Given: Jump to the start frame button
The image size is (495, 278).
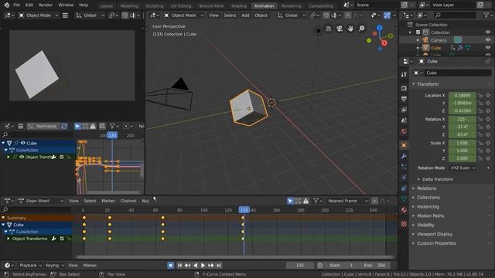Looking at the screenshot, I should pos(179,266).
